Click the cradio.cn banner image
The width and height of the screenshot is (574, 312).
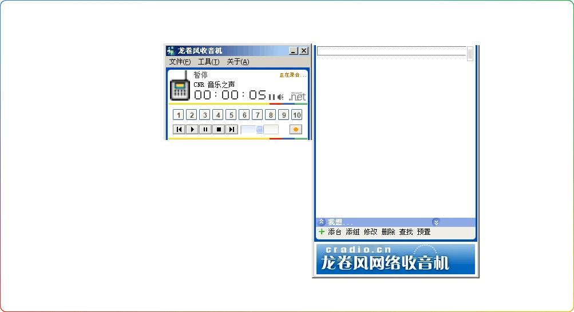coord(395,259)
